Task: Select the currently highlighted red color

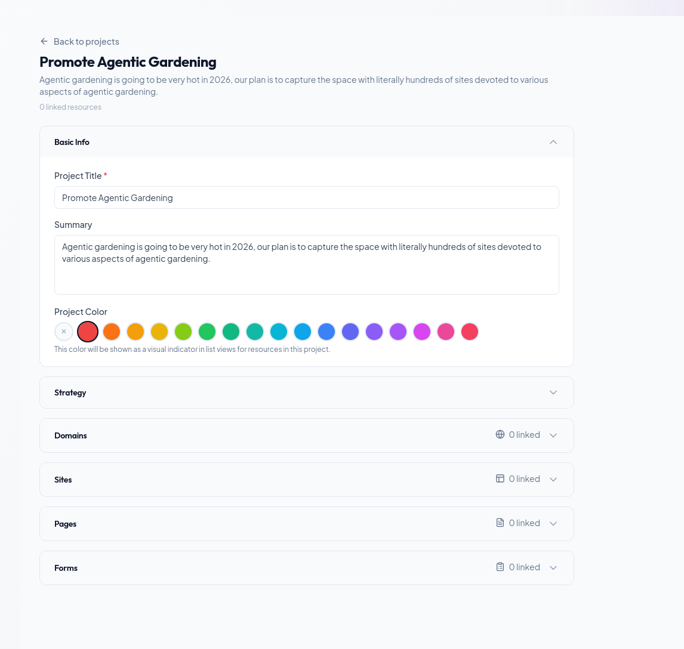Action: (x=88, y=331)
